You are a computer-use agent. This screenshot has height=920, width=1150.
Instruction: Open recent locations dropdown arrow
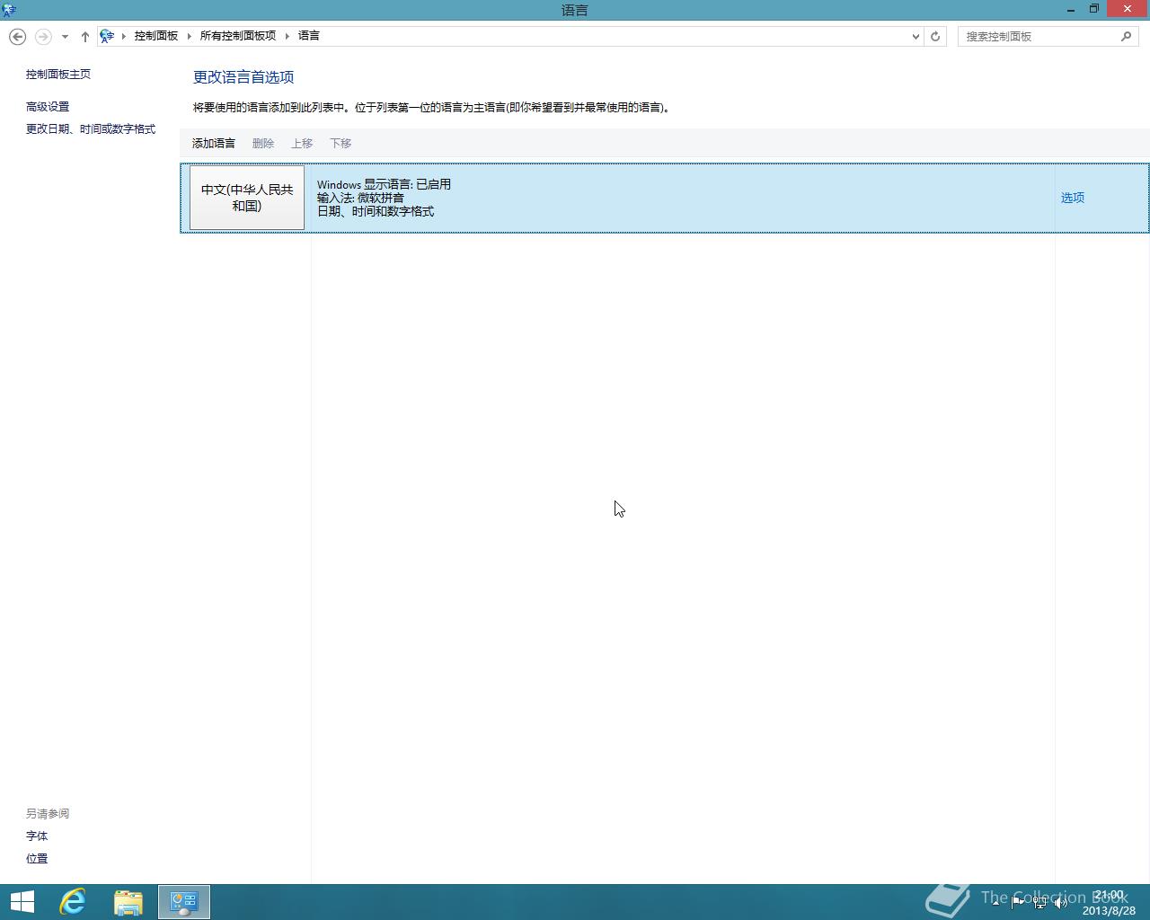click(65, 37)
